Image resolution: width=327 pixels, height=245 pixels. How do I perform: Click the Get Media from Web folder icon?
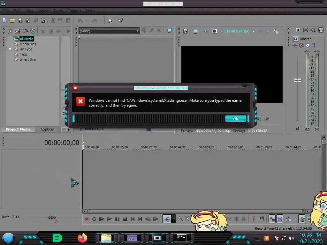(17, 31)
